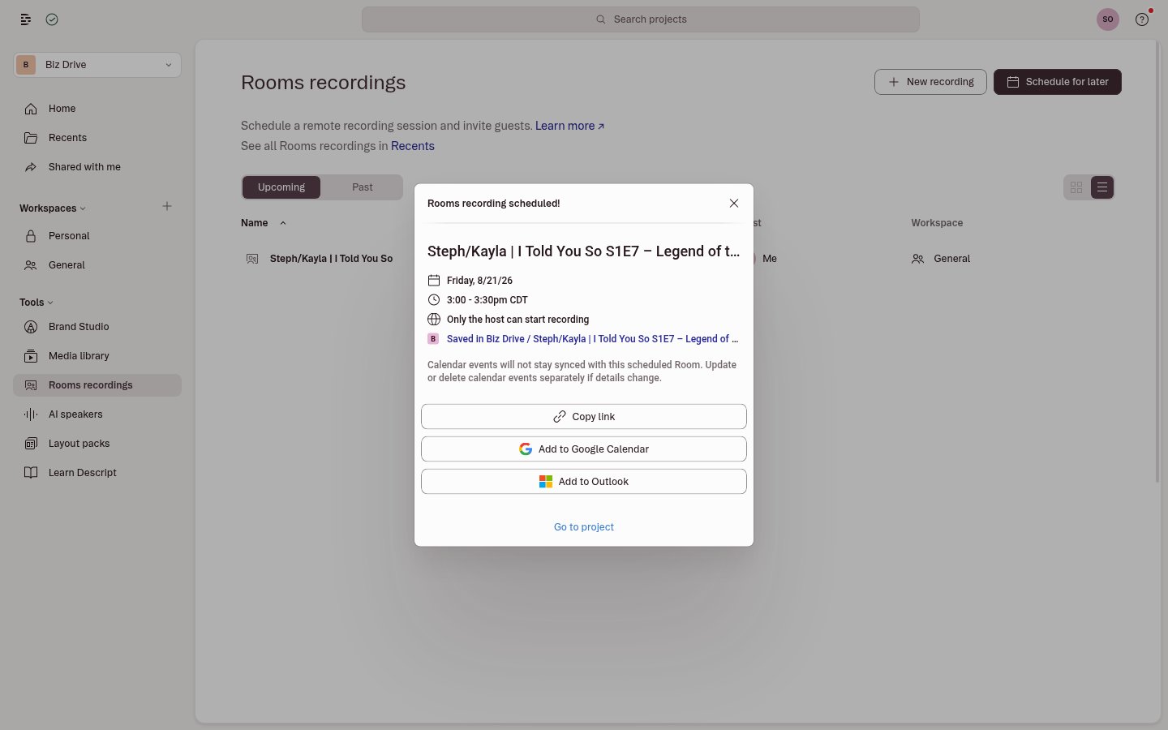The image size is (1168, 730).
Task: Click the Search projects field
Action: pos(641,19)
